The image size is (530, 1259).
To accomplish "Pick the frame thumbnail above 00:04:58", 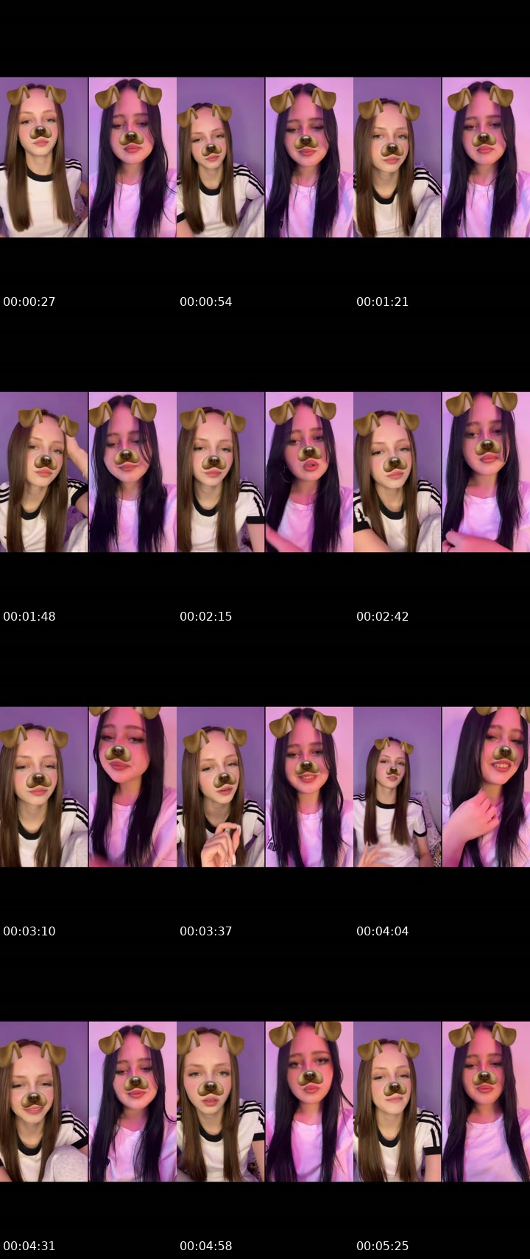I will (x=265, y=1101).
